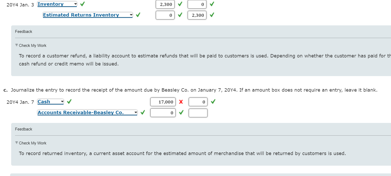This screenshot has width=391, height=176.
Task: Click check icon beside 2,300 debit amount
Action: (x=180, y=4)
